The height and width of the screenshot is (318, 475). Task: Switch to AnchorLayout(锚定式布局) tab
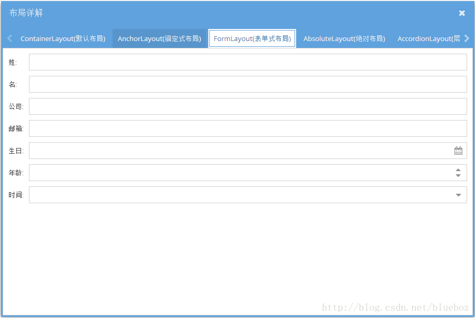(x=159, y=39)
